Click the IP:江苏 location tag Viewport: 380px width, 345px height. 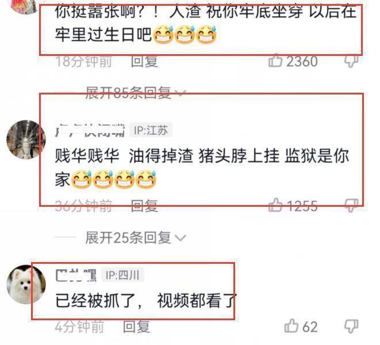click(151, 130)
